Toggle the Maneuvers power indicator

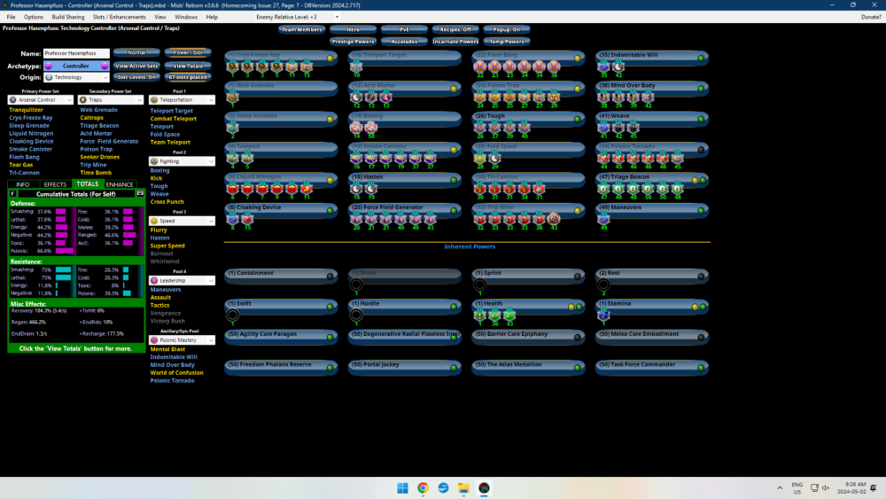pyautogui.click(x=701, y=211)
